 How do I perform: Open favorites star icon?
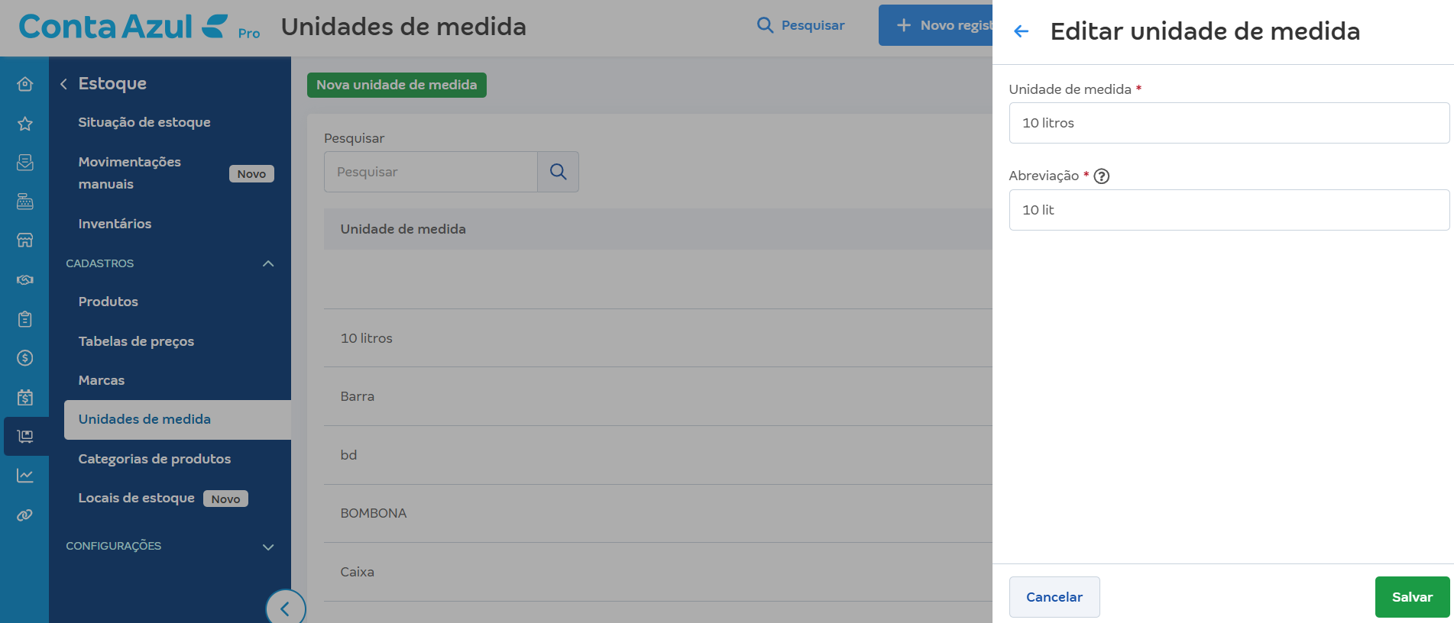tap(25, 124)
